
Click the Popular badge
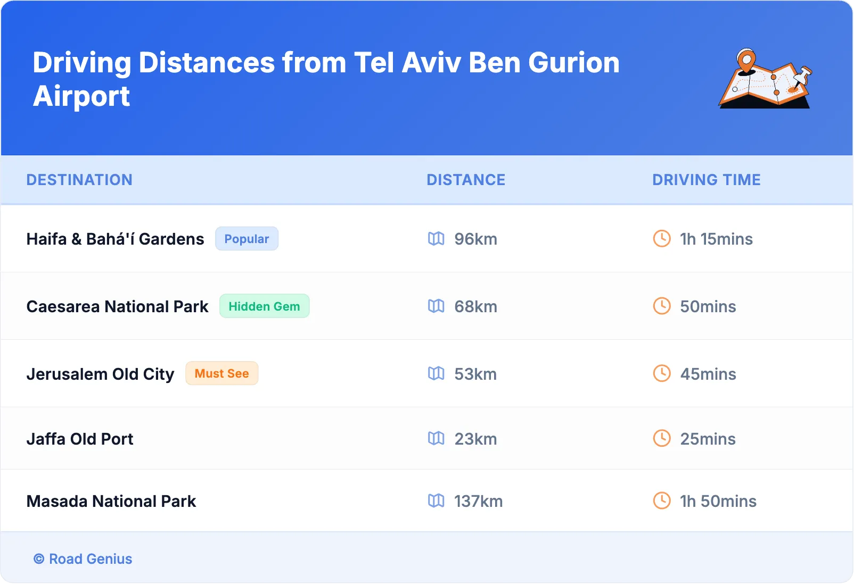247,239
